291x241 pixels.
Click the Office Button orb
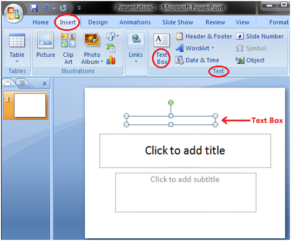tap(13, 14)
